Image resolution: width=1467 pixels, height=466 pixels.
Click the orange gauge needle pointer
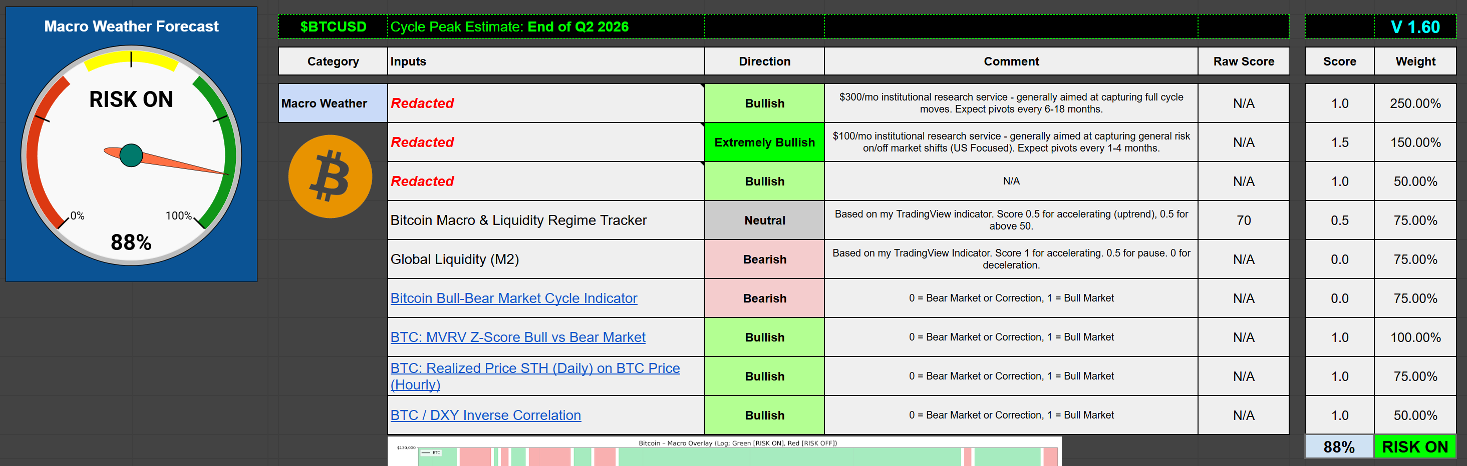coord(182,164)
